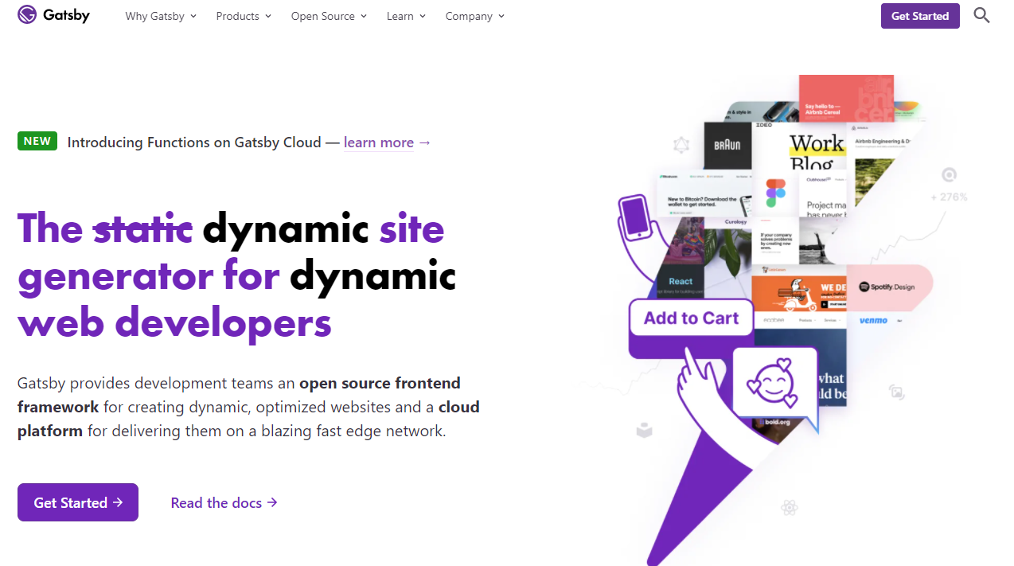Click the '+ 276%' faint label
This screenshot has height=566, width=1014.
pyautogui.click(x=949, y=197)
